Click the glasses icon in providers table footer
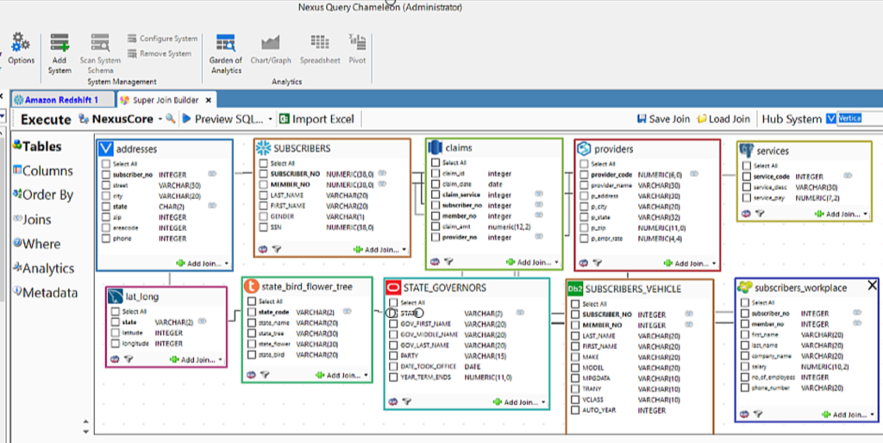This screenshot has height=443, width=883. click(584, 263)
